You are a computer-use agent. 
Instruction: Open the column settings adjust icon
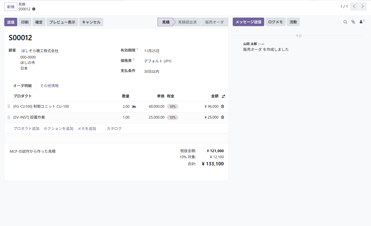pyautogui.click(x=224, y=96)
